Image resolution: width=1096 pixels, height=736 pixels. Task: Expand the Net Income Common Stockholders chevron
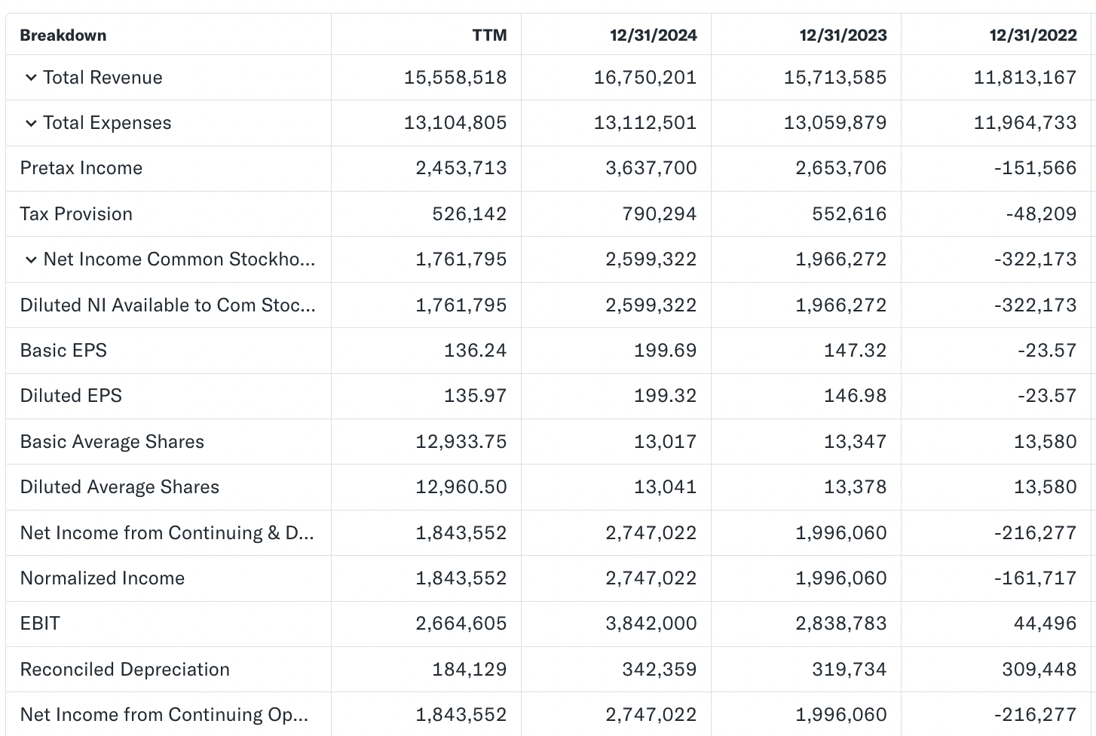pos(31,259)
